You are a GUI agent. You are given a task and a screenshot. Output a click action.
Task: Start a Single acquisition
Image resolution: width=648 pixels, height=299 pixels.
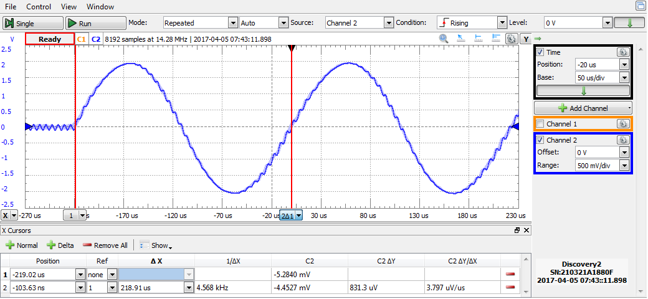pyautogui.click(x=33, y=23)
